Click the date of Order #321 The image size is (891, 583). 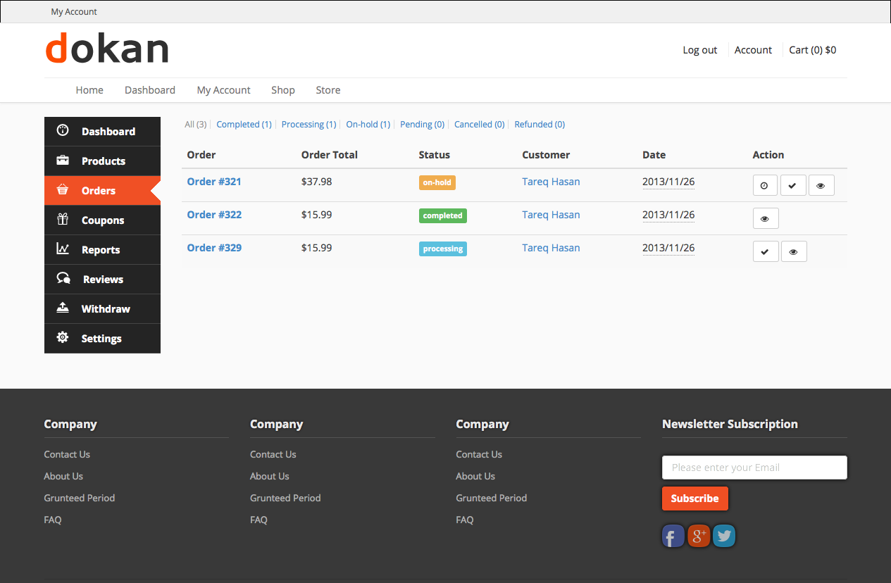tap(668, 182)
